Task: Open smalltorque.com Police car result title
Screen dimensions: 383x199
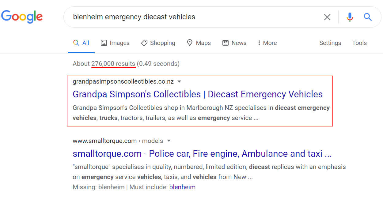Action: click(x=202, y=153)
